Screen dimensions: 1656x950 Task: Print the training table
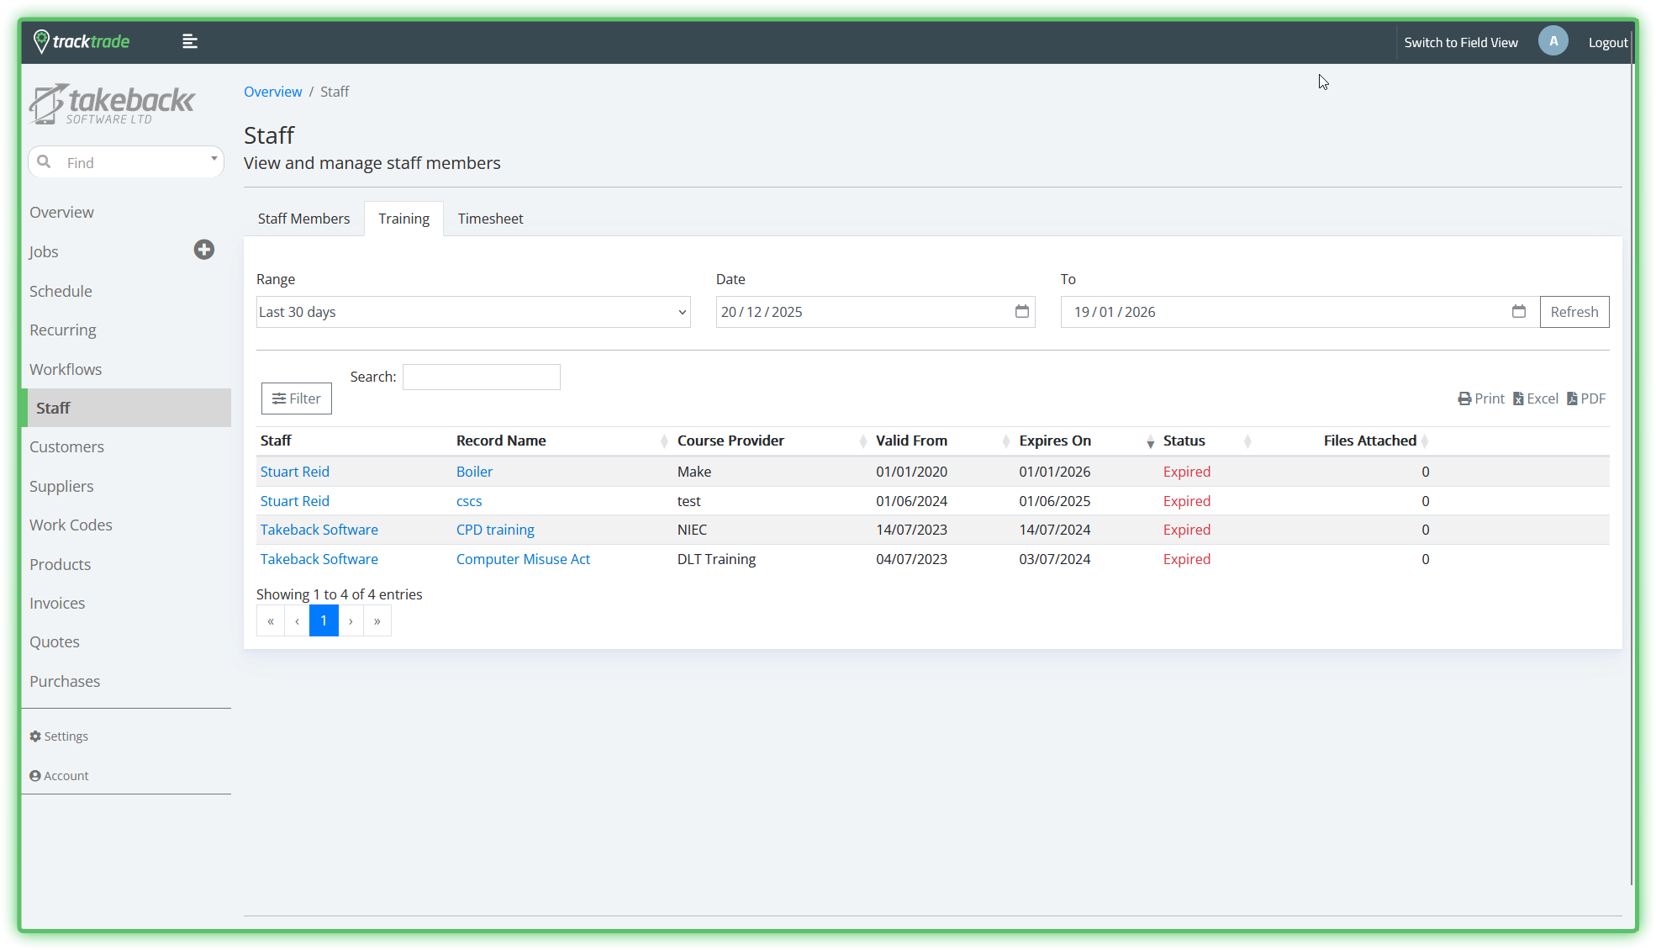tap(1481, 398)
